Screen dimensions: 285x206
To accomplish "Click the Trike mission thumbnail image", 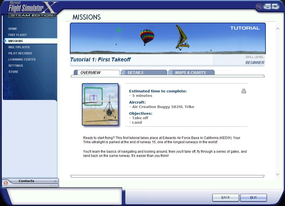I will pyautogui.click(x=100, y=104).
